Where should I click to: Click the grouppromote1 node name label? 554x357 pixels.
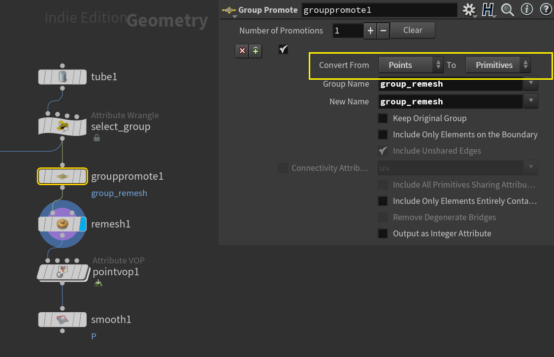click(127, 176)
